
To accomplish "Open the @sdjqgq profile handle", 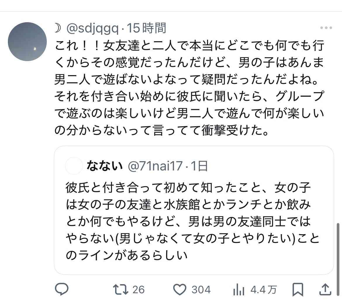I will point(93,29).
